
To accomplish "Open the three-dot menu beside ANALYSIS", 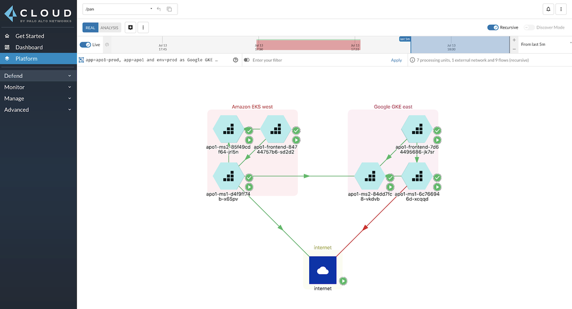I will click(143, 27).
